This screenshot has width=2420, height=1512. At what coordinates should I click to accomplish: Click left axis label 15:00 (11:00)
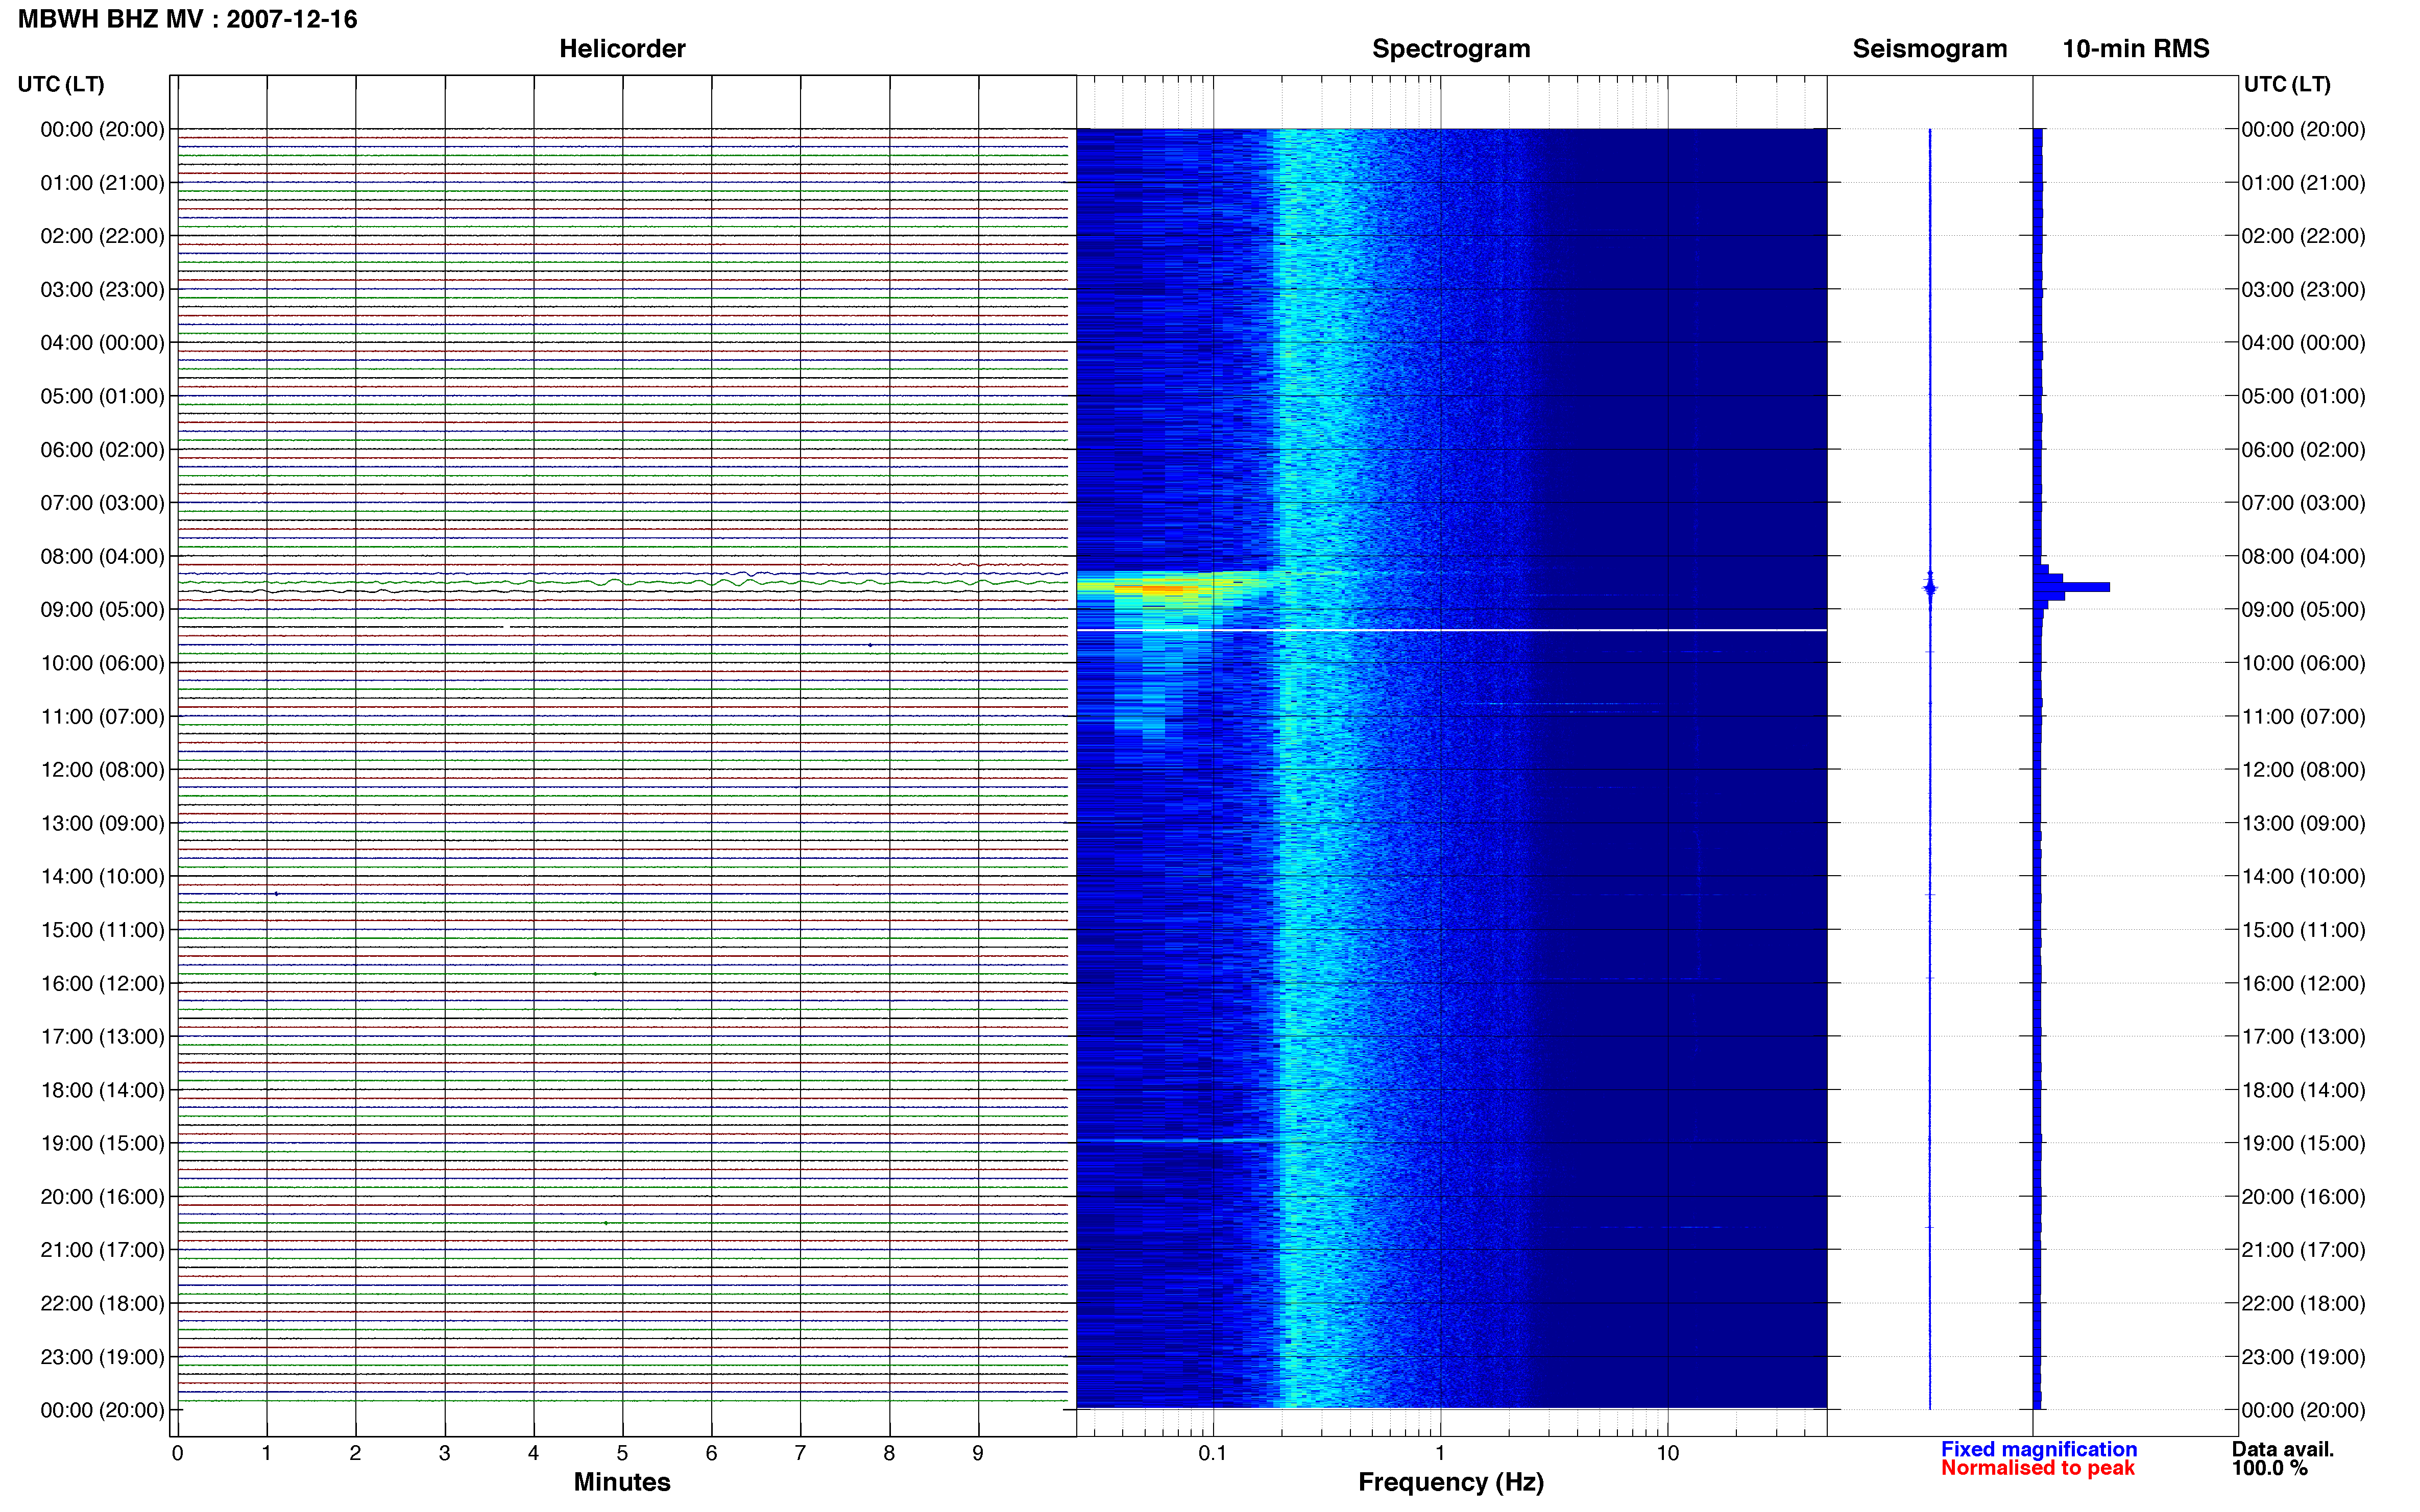(102, 930)
